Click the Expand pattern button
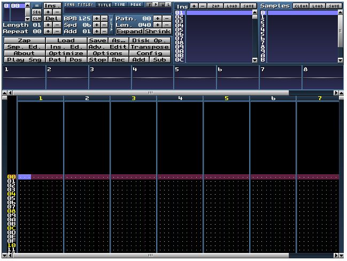 coord(129,31)
